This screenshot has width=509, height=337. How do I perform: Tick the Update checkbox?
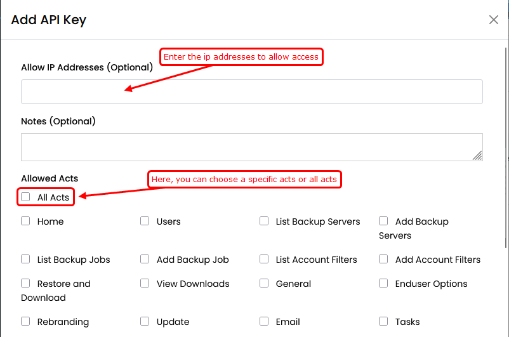(x=145, y=321)
